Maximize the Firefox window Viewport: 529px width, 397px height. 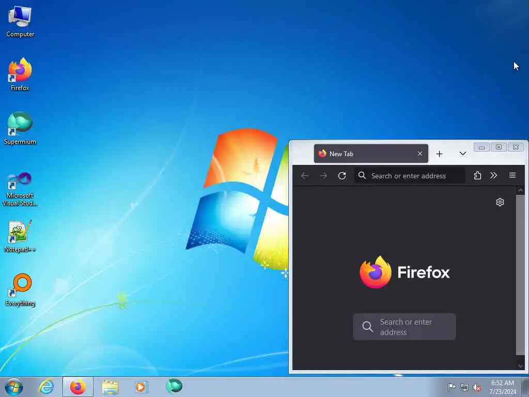pyautogui.click(x=499, y=147)
